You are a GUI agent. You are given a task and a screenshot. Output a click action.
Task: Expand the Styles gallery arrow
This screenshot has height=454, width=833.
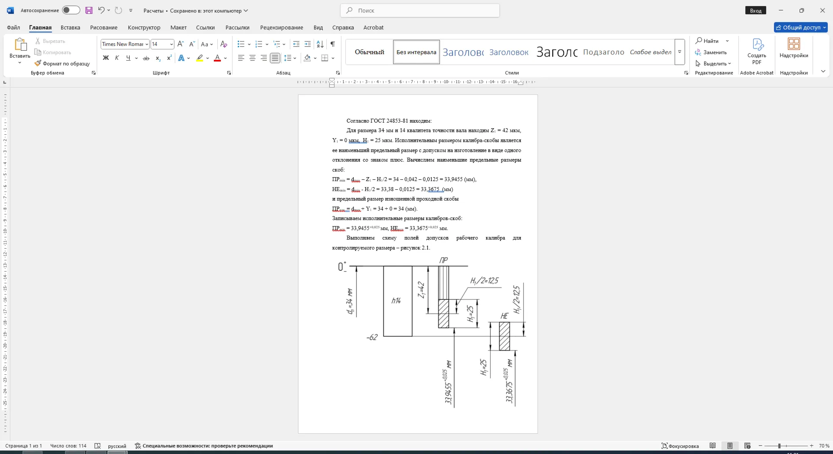[680, 52]
